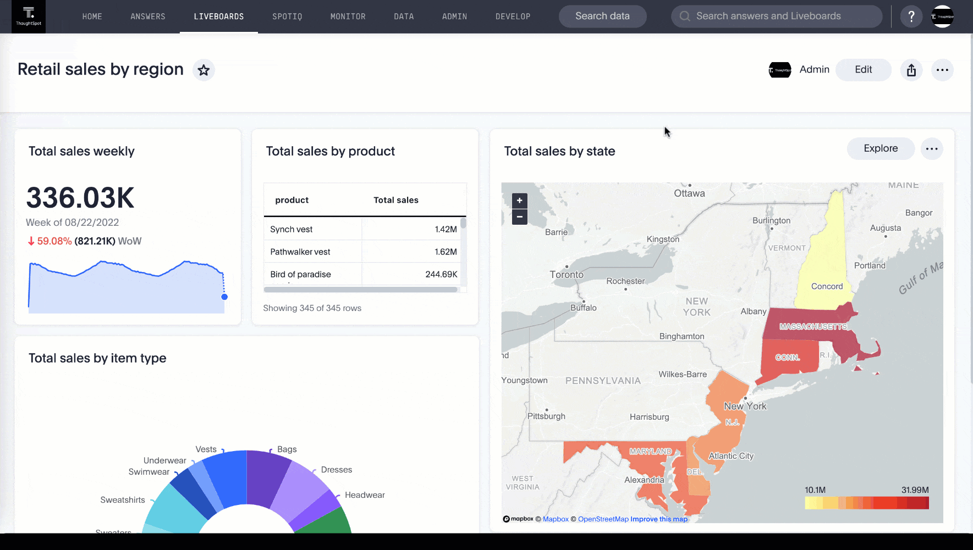The width and height of the screenshot is (973, 550).
Task: Switch to the Answers tab
Action: click(x=147, y=16)
